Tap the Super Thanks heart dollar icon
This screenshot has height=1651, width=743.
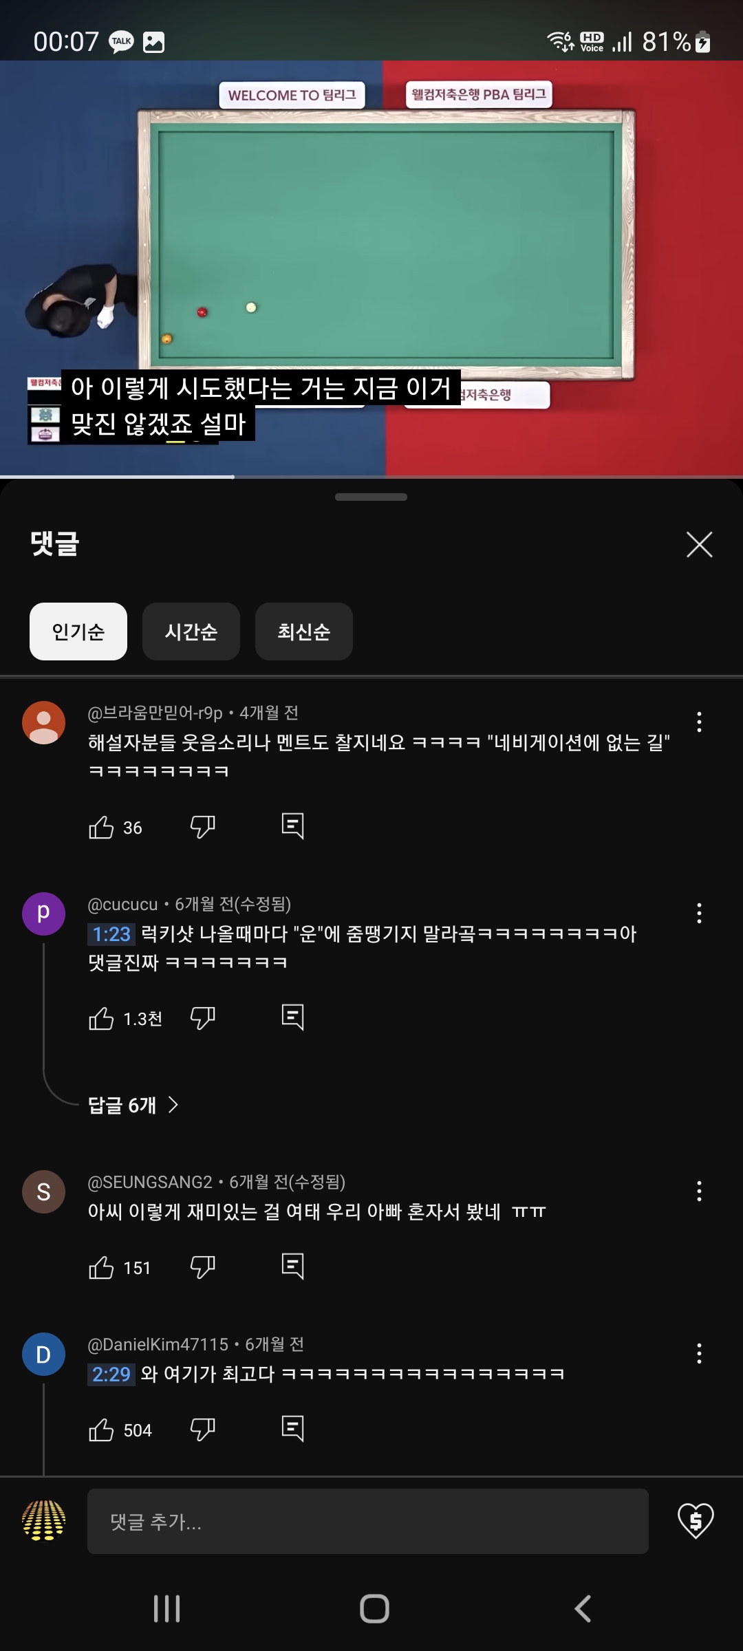click(696, 1521)
